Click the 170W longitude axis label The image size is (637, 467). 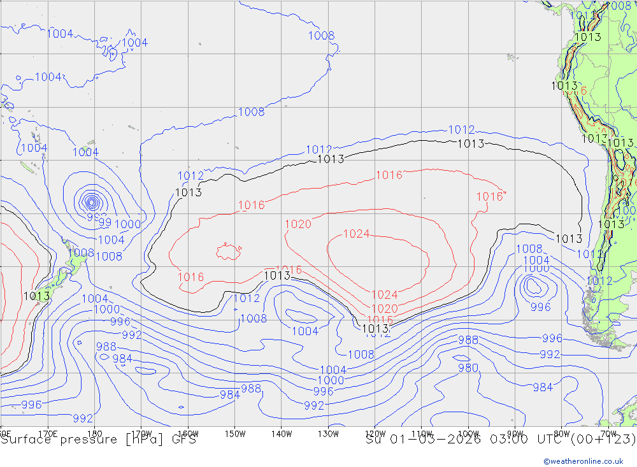(141, 434)
